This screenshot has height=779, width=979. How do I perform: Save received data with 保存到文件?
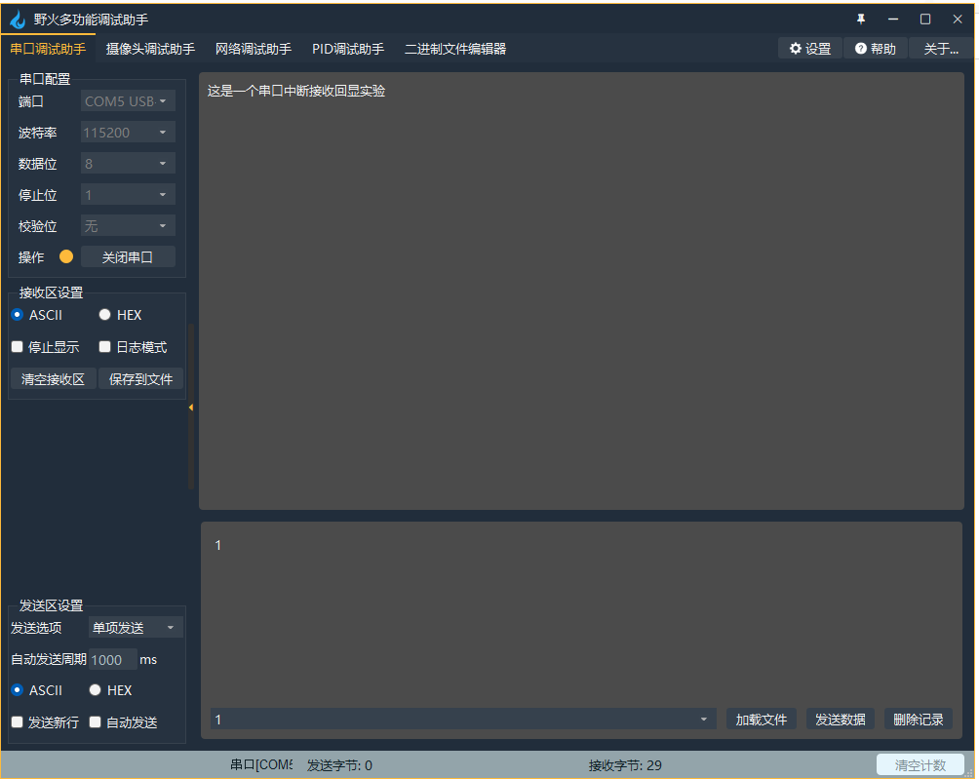pos(140,378)
